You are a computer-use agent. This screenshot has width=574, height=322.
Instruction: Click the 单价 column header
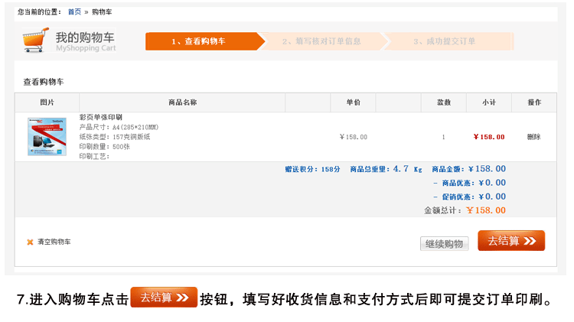(353, 102)
